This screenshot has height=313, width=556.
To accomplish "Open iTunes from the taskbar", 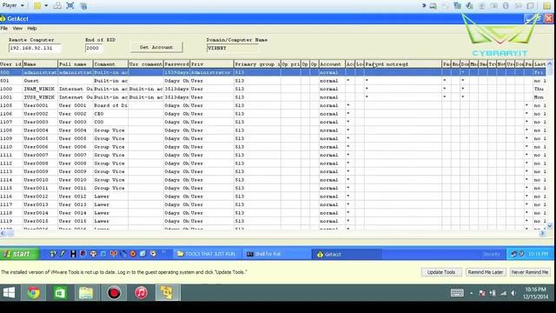I will point(141,293).
